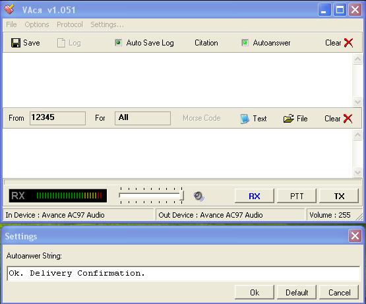Image resolution: width=366 pixels, height=304 pixels.
Task: Open the File folder icon
Action: (288, 119)
